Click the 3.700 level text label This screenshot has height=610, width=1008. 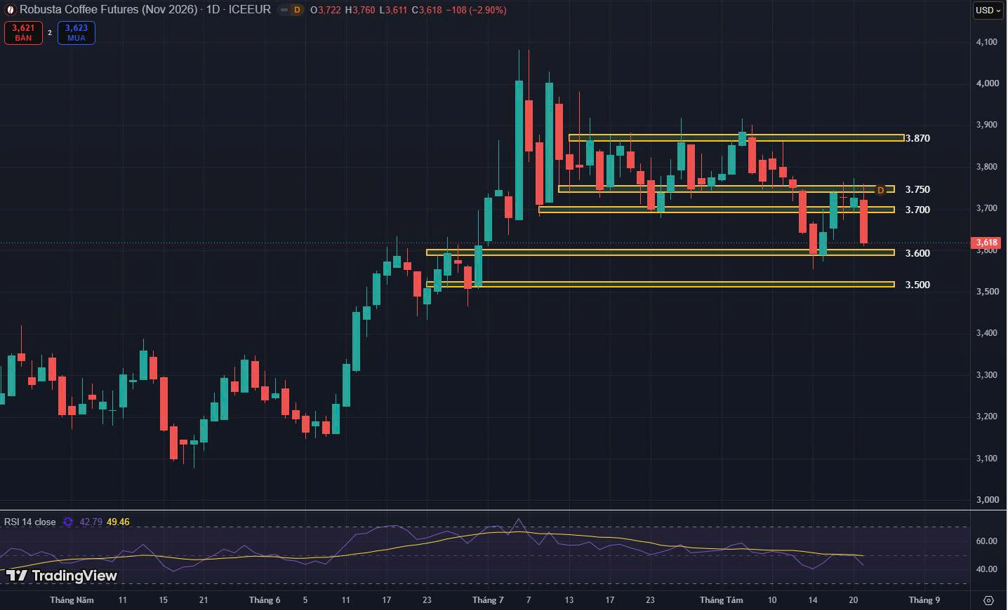click(917, 210)
